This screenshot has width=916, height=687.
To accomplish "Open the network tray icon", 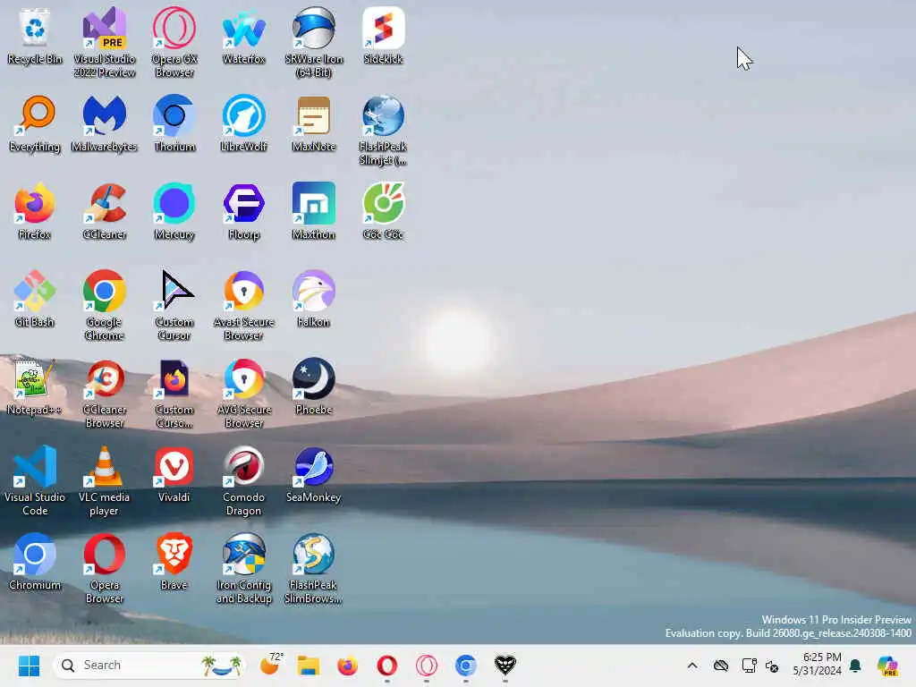I will (x=749, y=666).
